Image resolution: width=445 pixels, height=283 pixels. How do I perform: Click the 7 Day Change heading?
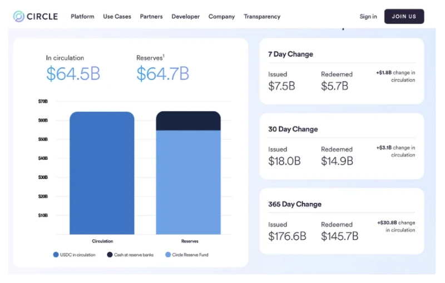point(290,54)
